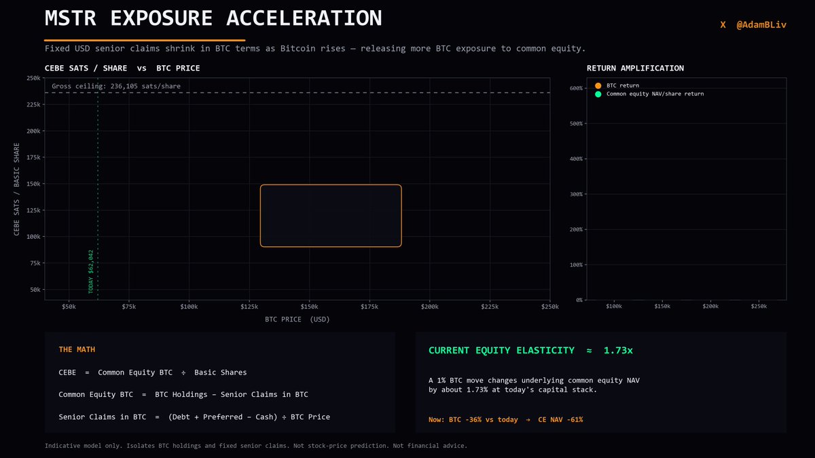Screen dimensions: 815x458
Task: Select the 'BTC return' legend label
Action: coord(623,85)
